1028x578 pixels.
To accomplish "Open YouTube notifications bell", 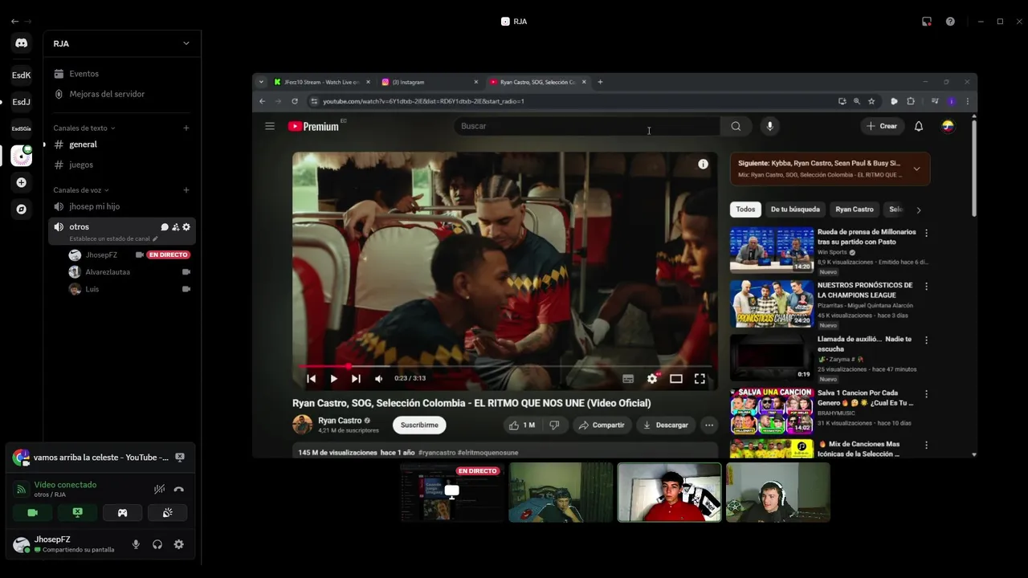I will [919, 126].
